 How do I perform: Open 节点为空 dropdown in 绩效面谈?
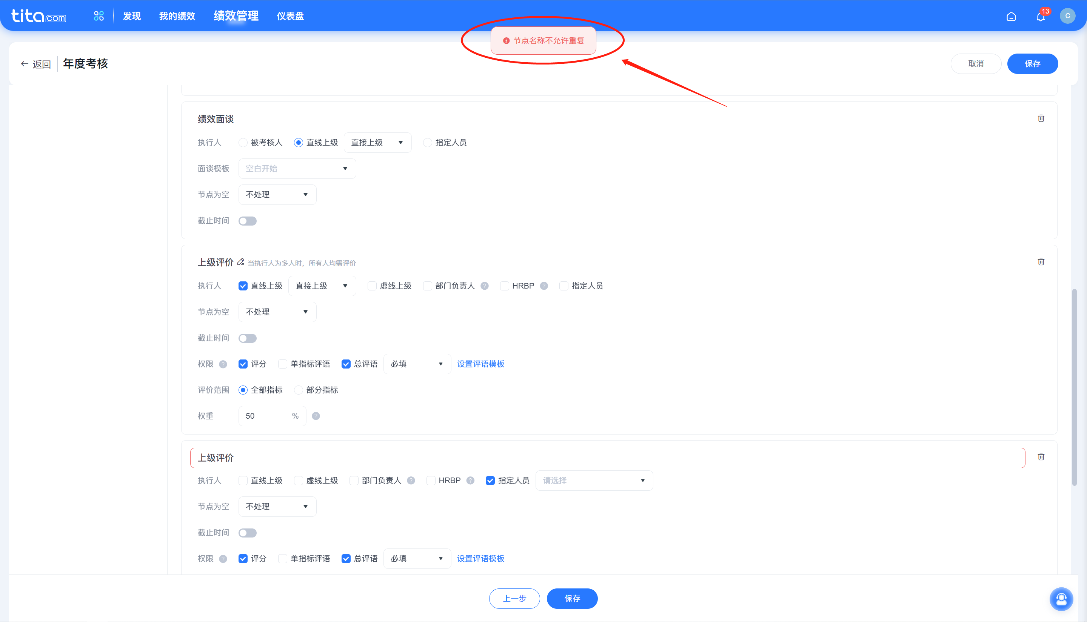tap(277, 195)
